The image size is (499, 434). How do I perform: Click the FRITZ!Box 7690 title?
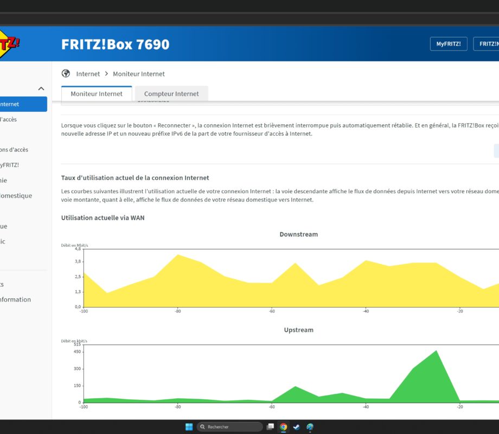[115, 44]
